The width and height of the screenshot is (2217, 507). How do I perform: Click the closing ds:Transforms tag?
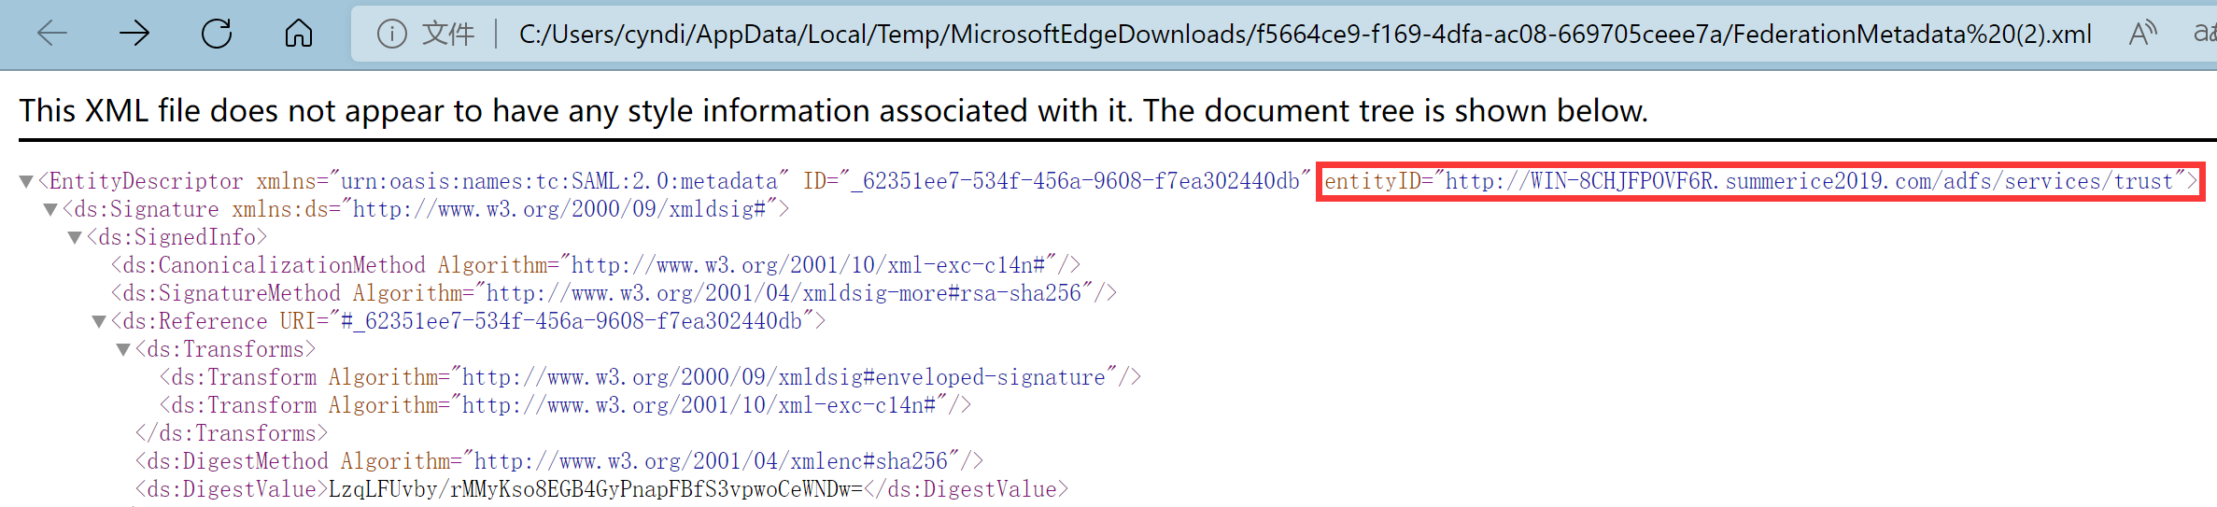pos(232,433)
